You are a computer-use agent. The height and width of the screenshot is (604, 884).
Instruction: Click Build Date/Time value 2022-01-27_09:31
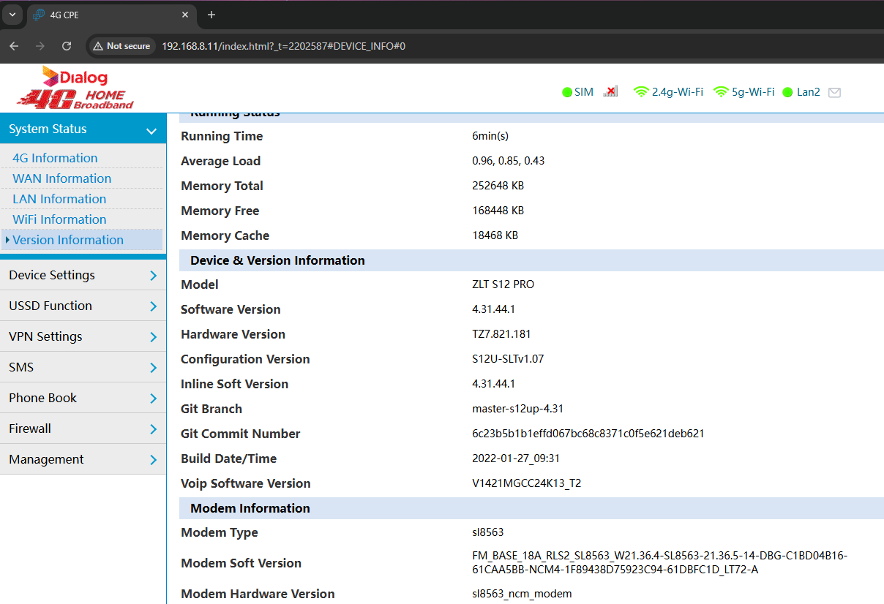pyautogui.click(x=516, y=458)
